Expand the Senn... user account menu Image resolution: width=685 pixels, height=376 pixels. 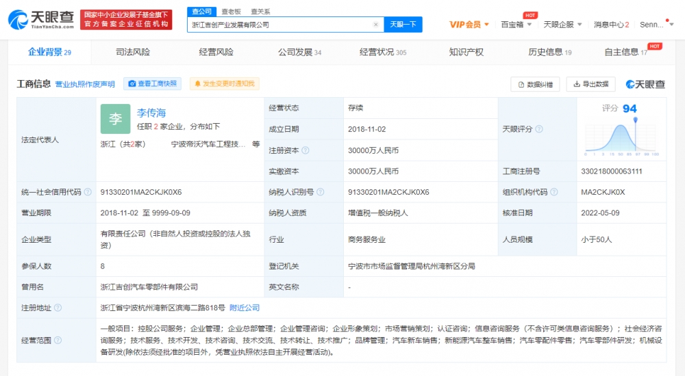point(657,25)
